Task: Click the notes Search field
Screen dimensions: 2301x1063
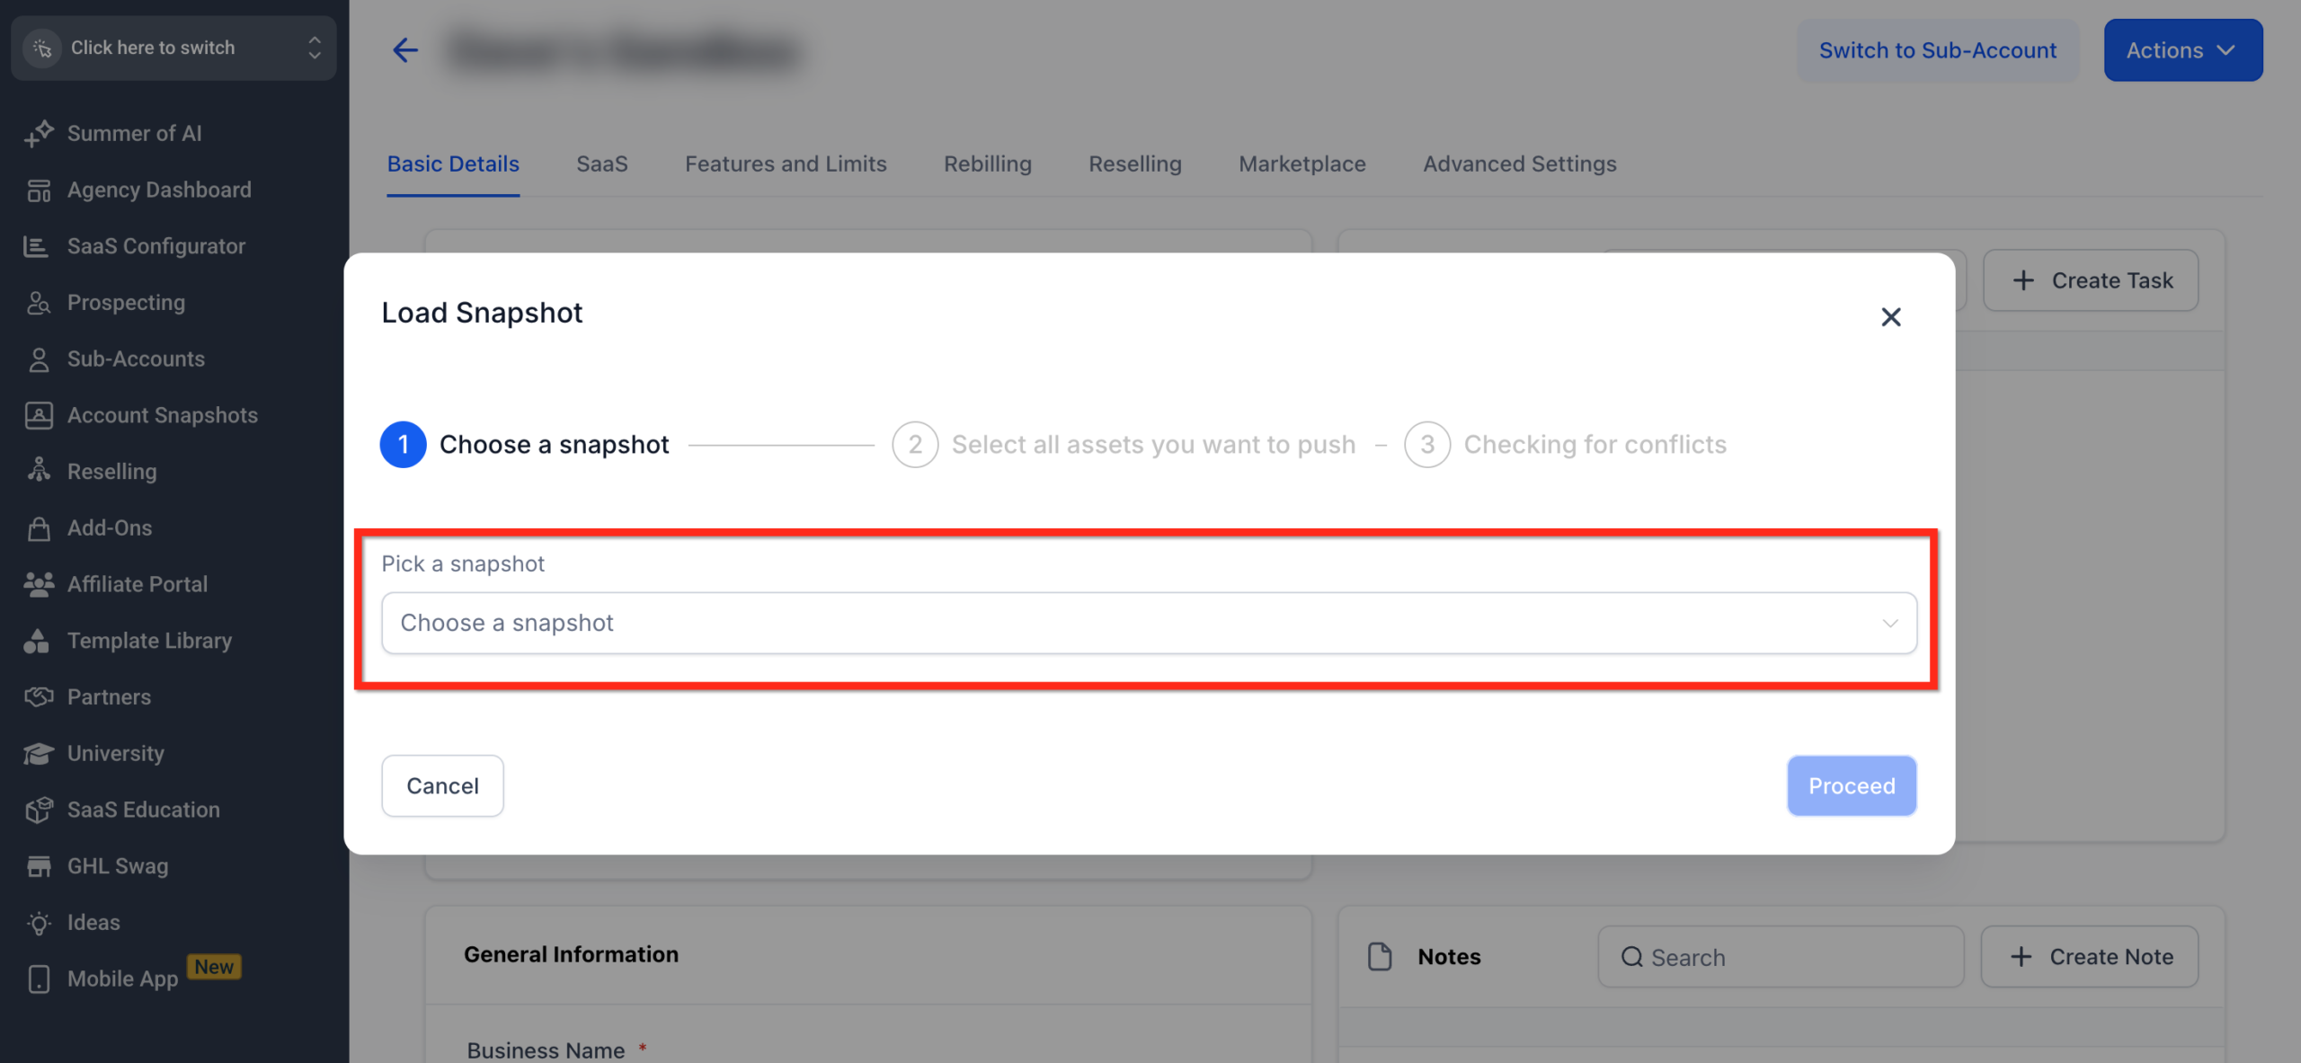Action: (x=1780, y=956)
